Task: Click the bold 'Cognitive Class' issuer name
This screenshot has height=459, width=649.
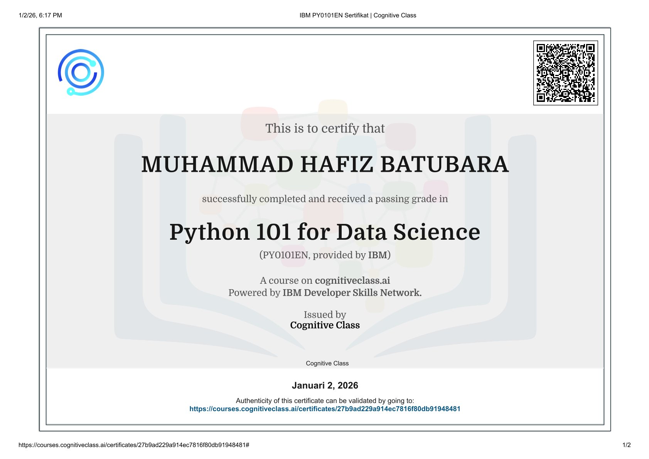Action: pyautogui.click(x=325, y=325)
